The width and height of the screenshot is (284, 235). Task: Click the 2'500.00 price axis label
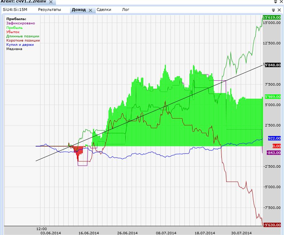point(273,125)
